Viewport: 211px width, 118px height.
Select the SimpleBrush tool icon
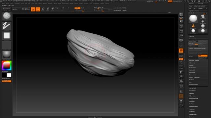pyautogui.click(x=193, y=26)
